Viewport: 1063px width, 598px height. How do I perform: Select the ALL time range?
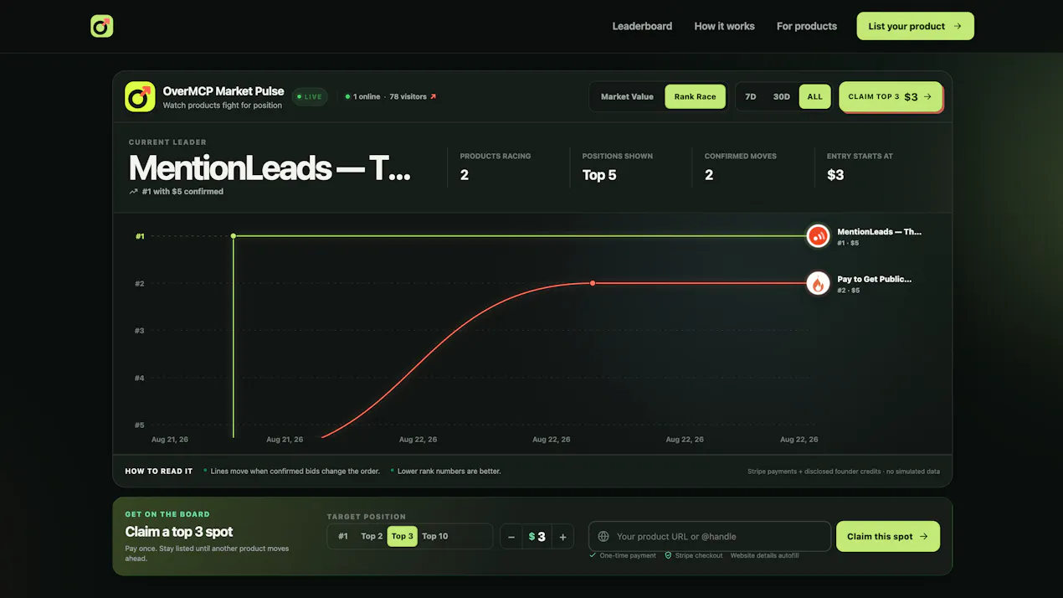[815, 96]
